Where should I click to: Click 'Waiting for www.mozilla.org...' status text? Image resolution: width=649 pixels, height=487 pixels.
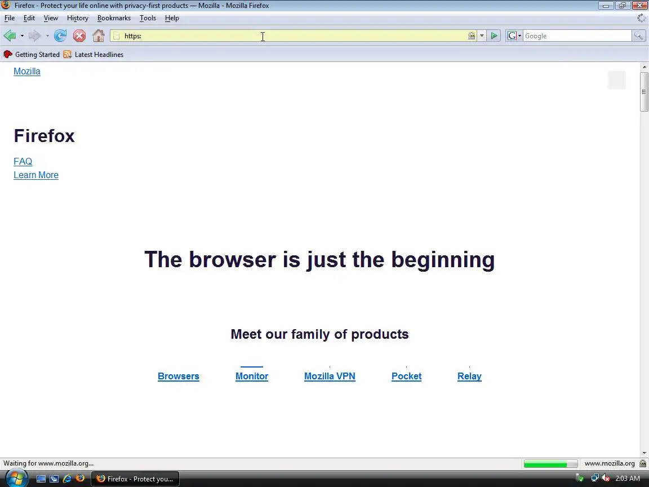click(x=48, y=463)
